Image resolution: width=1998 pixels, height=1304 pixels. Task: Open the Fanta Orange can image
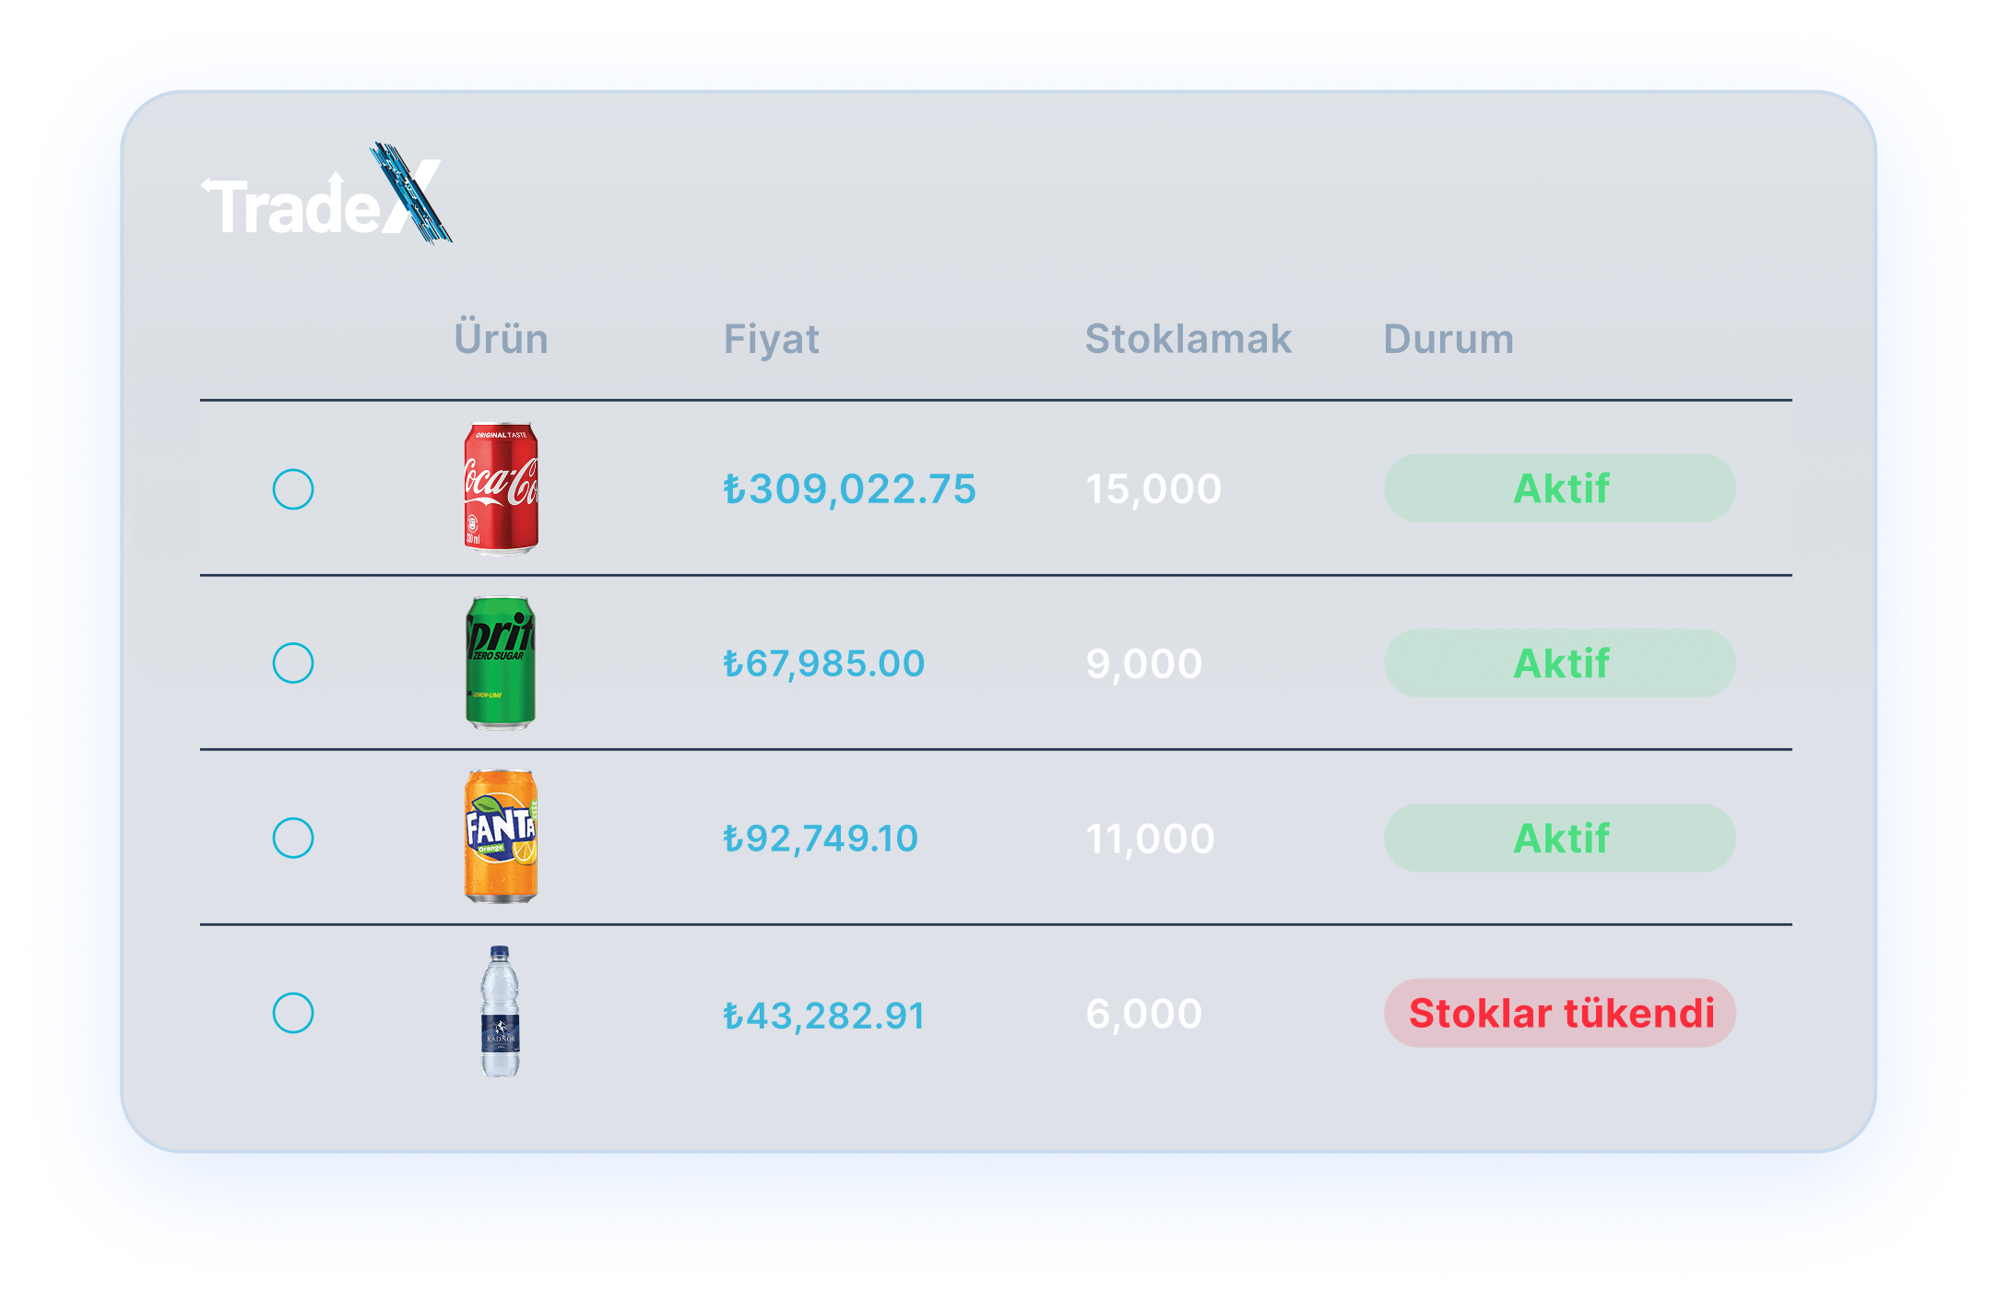(501, 837)
